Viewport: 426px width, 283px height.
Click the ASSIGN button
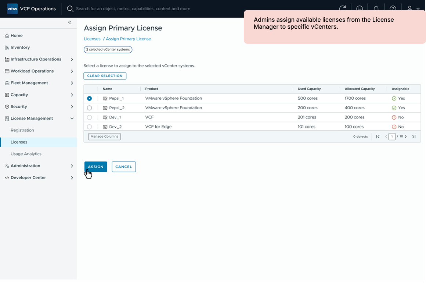95,167
